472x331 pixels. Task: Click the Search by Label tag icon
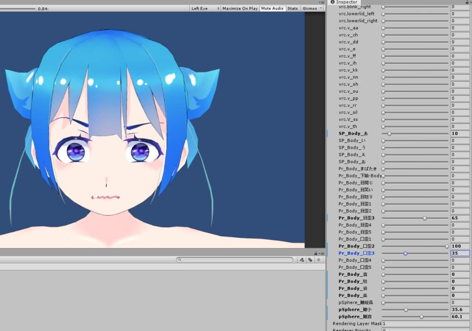pos(310,260)
